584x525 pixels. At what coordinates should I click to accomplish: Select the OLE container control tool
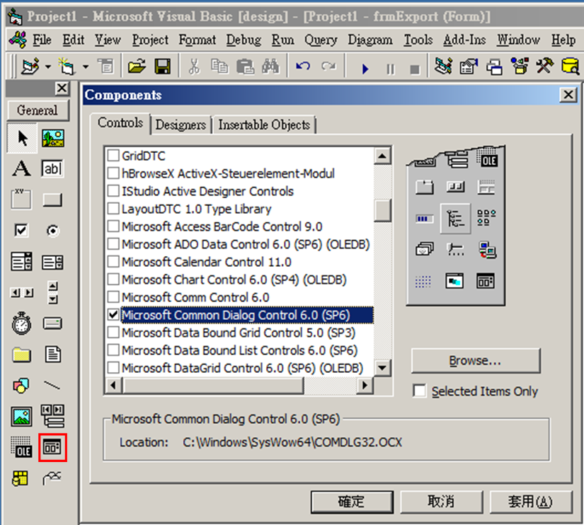[20, 447]
